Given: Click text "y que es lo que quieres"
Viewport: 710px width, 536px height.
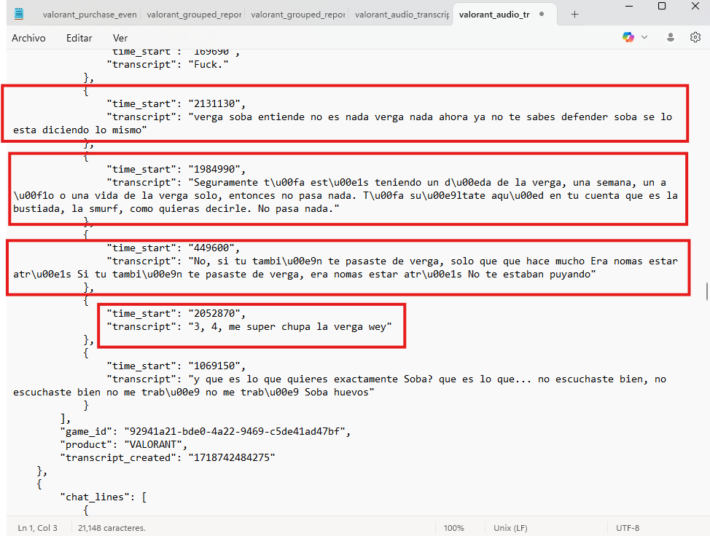Looking at the screenshot, I should 261,379.
